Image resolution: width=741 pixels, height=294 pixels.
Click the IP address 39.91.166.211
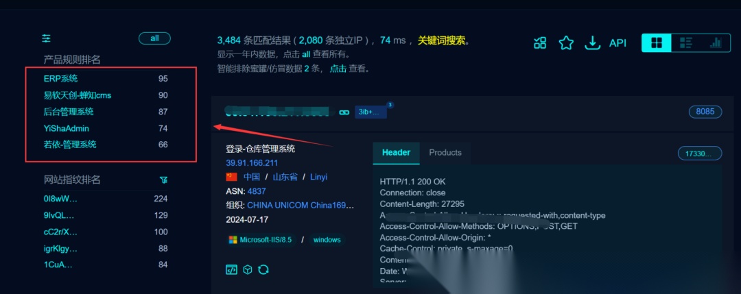[x=252, y=163]
